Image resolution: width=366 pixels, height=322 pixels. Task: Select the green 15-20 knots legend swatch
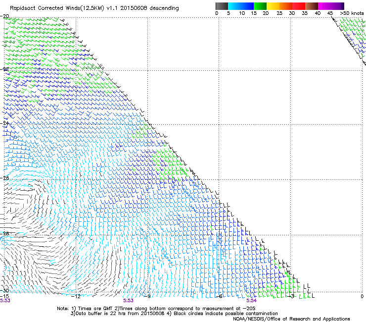pos(260,6)
